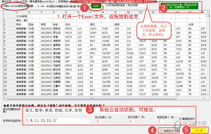Select the 学校 header cell
Image resolution: width=211 pixels, height=134 pixels.
[x=21, y=25]
